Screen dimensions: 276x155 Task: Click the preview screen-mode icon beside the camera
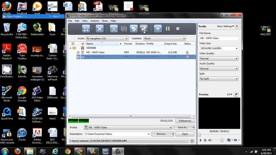click(x=229, y=140)
